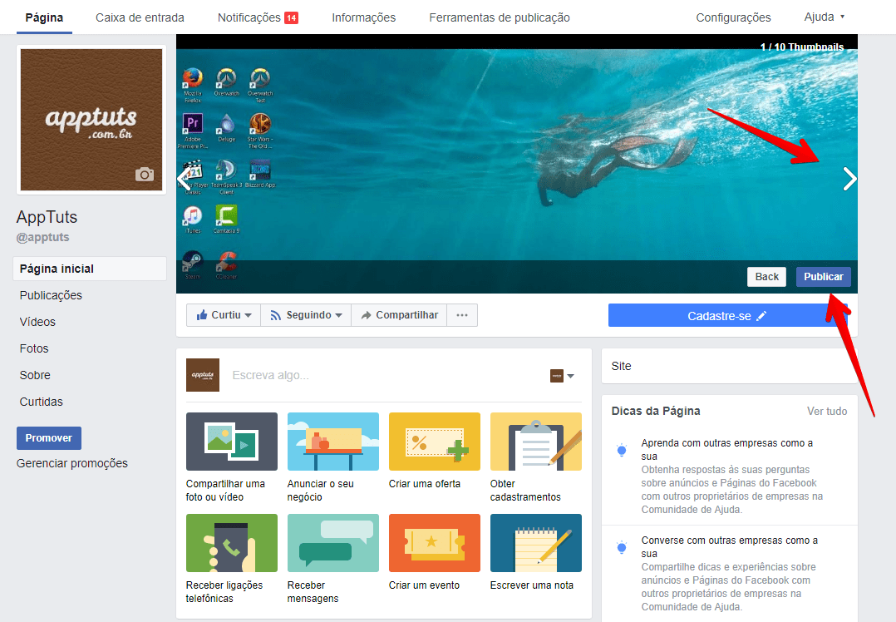Go to previous thumbnail with left chevron
896x622 pixels.
tap(183, 179)
